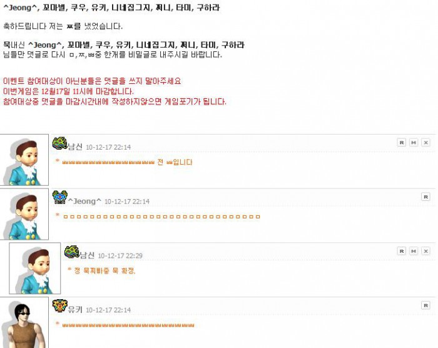Click the M modify icon on 남신's first comment

pos(414,143)
